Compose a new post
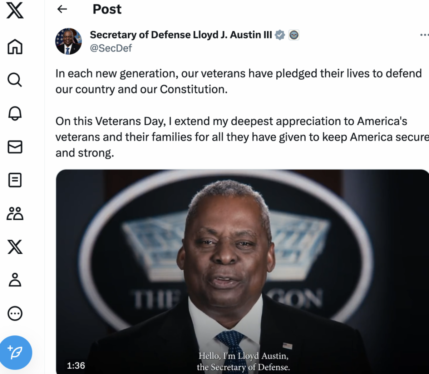 point(16,353)
